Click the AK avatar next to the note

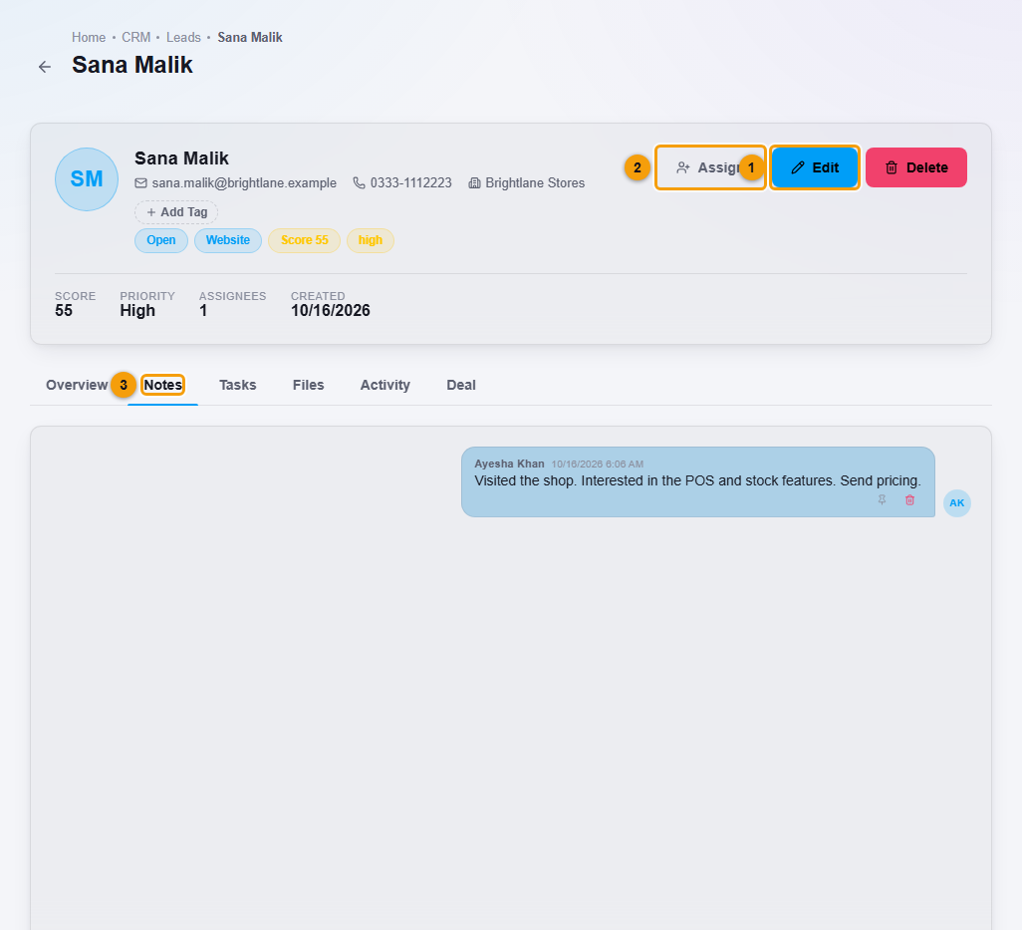point(957,502)
